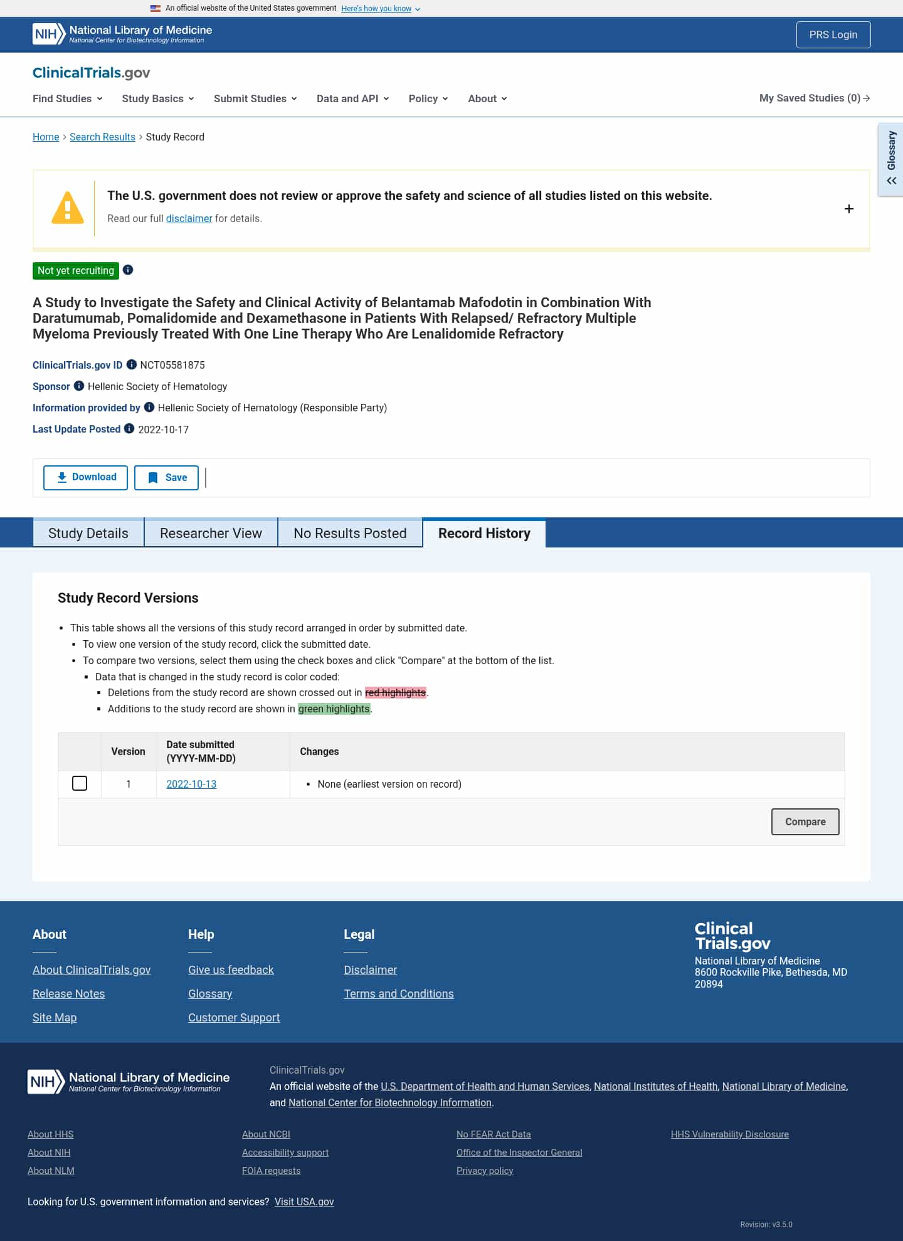Open the Privacy policy link
The width and height of the screenshot is (903, 1241).
[485, 1170]
